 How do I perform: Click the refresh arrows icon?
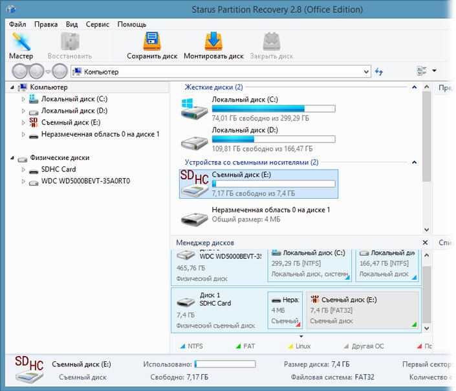(378, 71)
